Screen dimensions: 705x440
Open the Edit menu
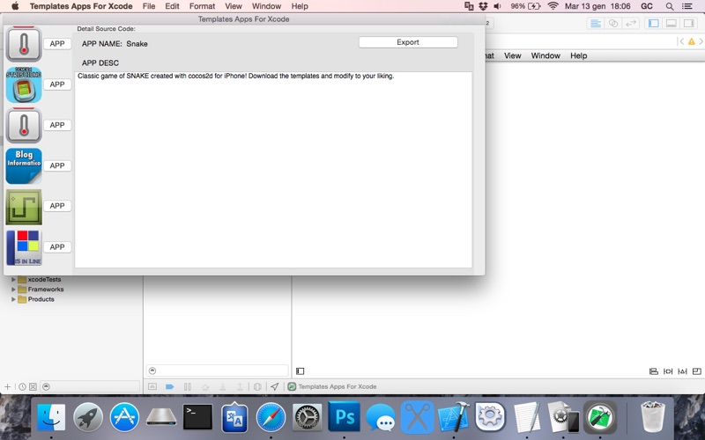pyautogui.click(x=172, y=6)
